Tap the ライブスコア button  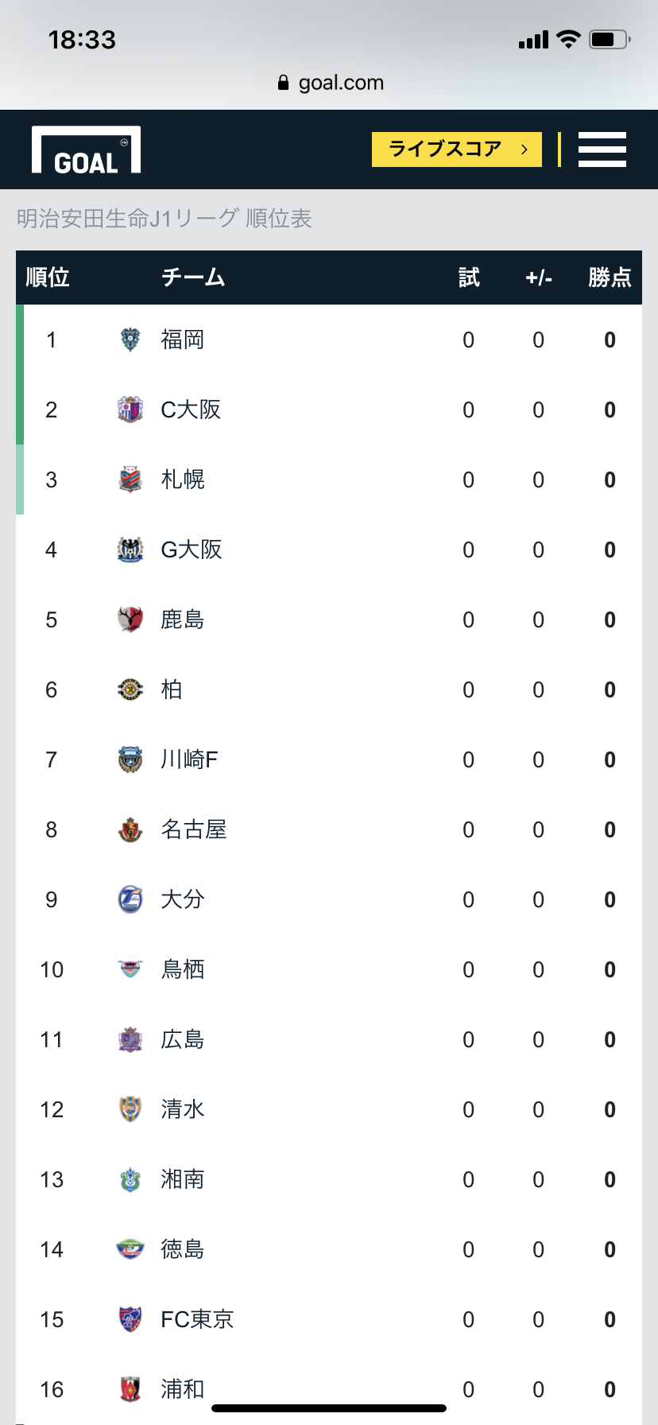pos(456,149)
